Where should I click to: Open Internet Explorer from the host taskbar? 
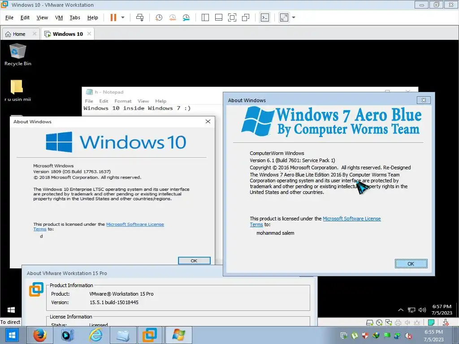pos(96,335)
